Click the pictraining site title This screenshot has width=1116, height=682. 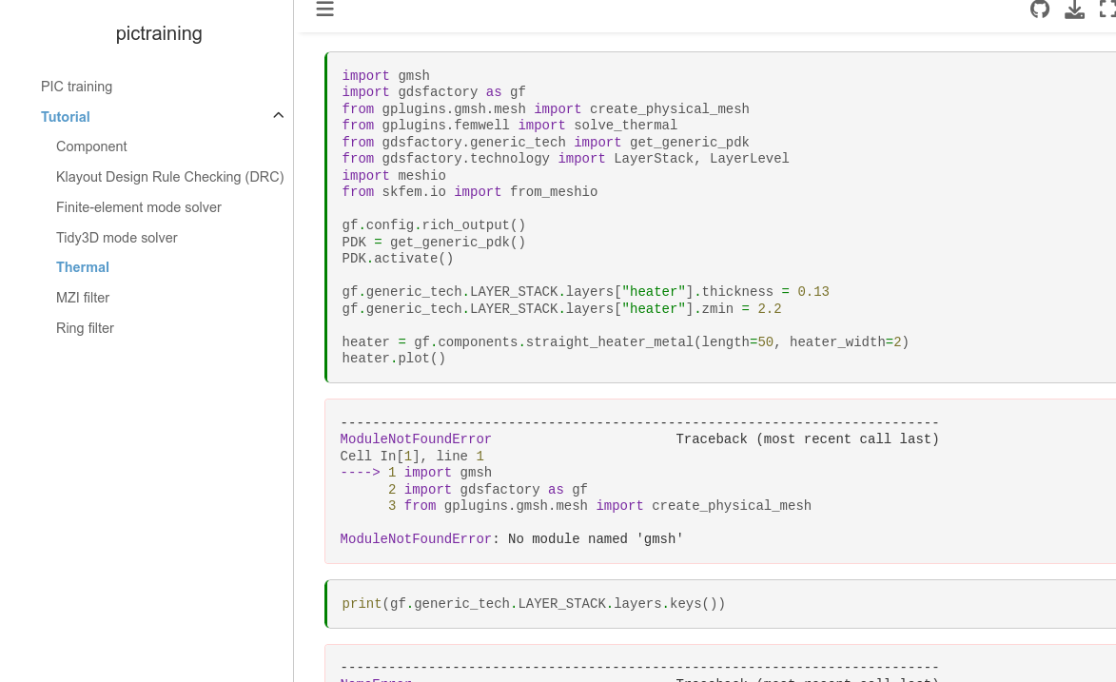pos(158,33)
